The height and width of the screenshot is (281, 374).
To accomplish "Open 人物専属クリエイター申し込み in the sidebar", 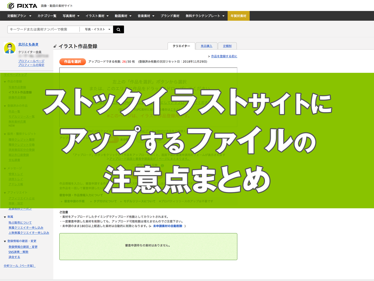I will coord(29,233).
